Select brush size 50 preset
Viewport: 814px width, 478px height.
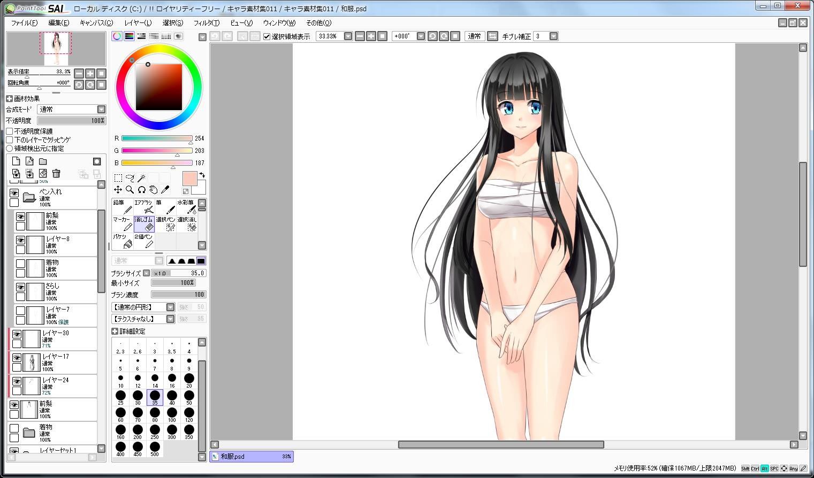pos(189,397)
